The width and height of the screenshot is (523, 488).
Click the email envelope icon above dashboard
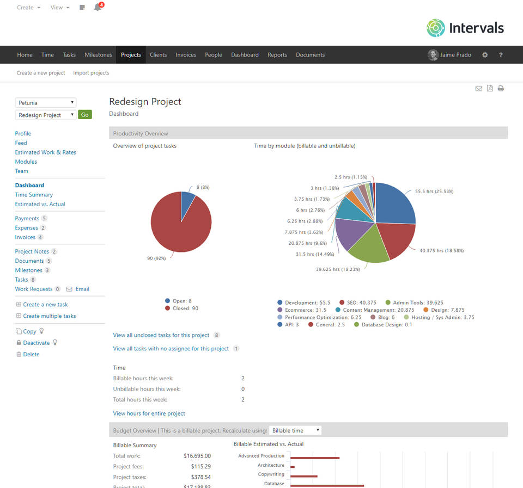click(x=479, y=89)
